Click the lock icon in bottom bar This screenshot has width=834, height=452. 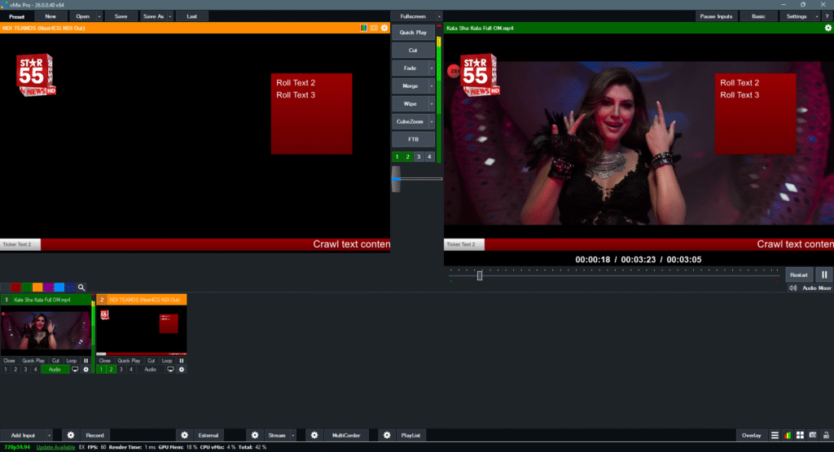point(827,436)
